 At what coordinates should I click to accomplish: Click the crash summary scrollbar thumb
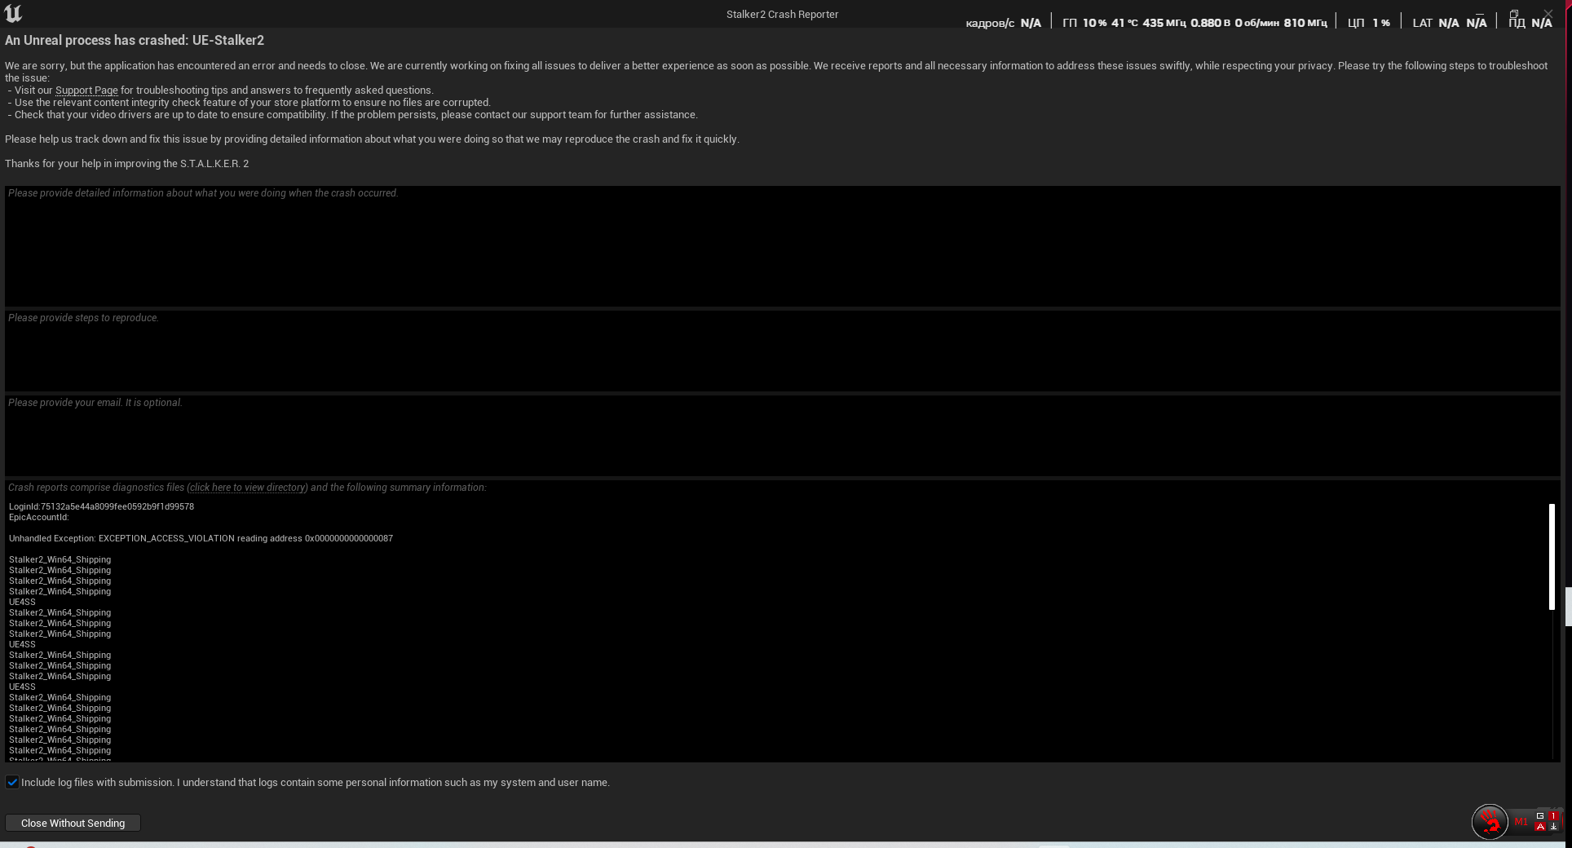pyautogui.click(x=1552, y=557)
